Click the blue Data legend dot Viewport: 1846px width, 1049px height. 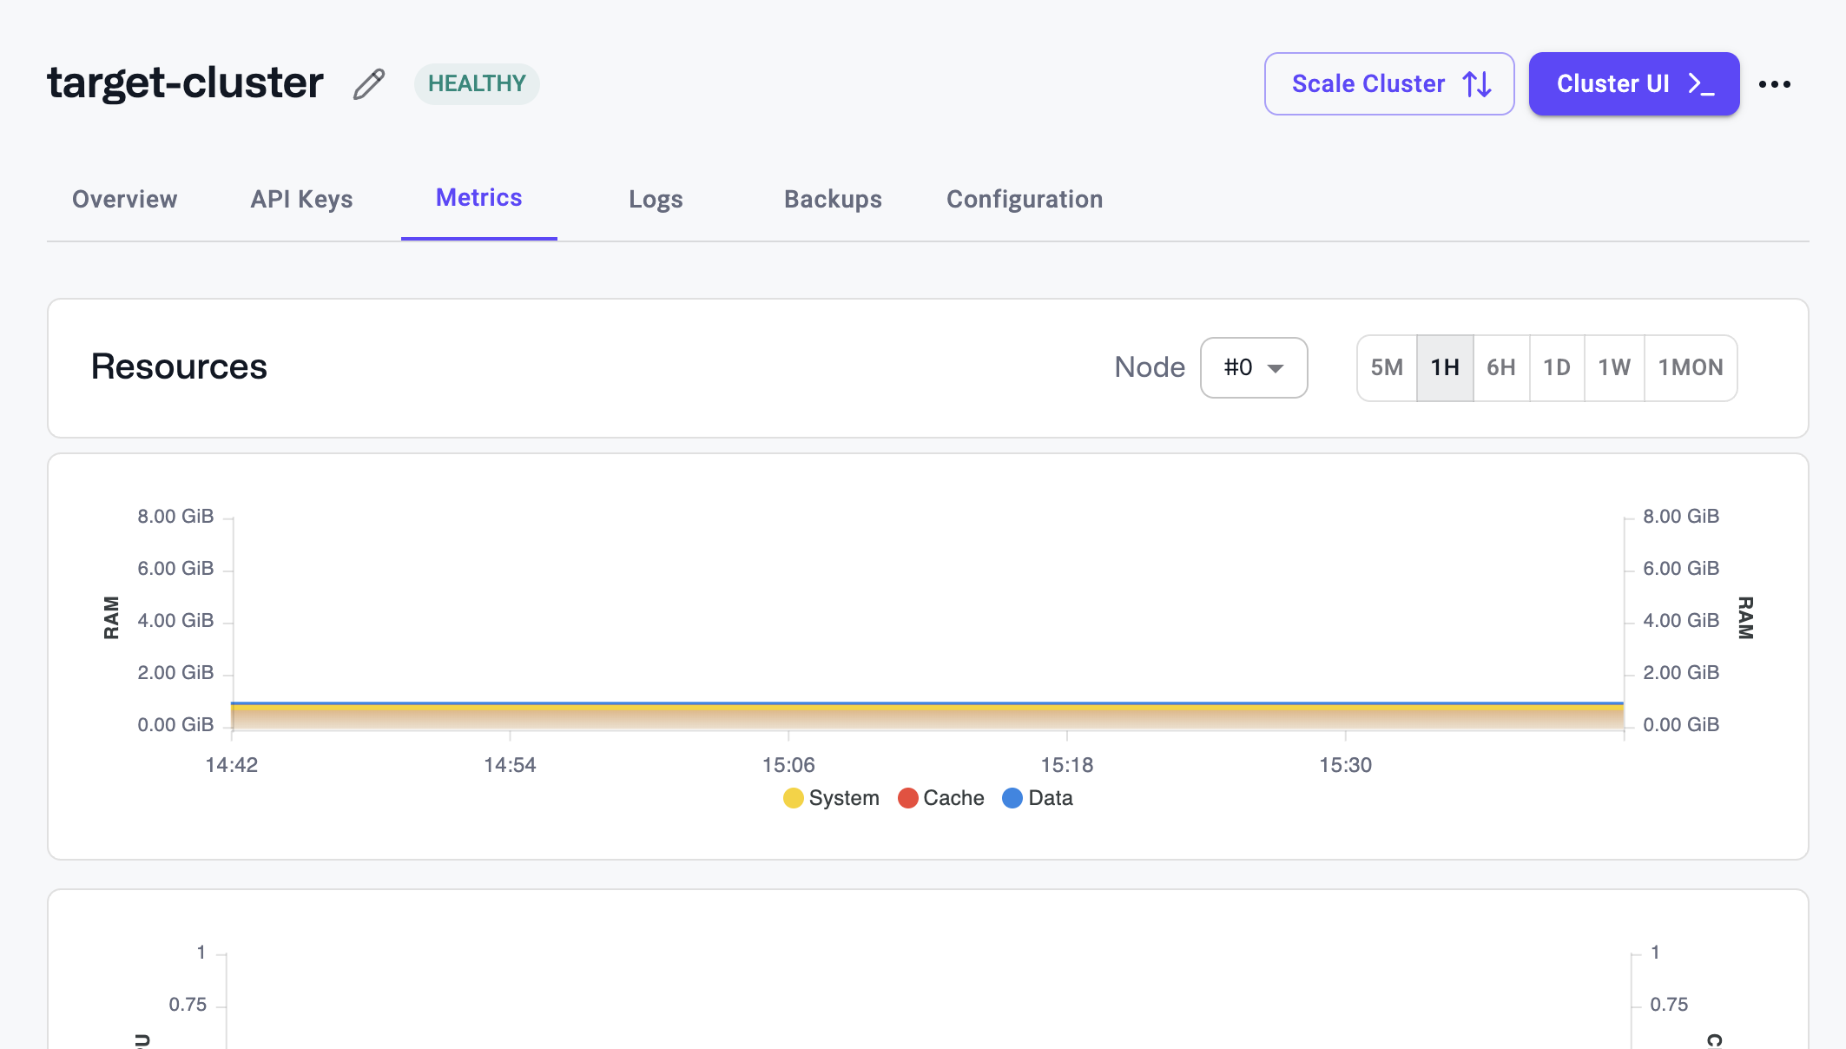coord(1012,798)
